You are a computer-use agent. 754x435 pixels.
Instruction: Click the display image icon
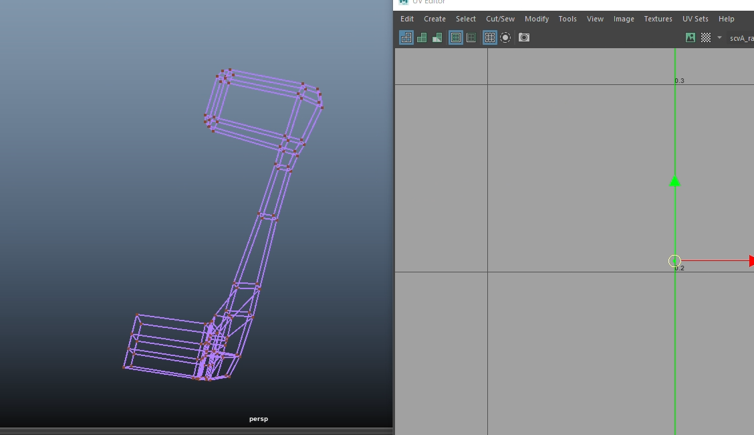click(x=690, y=37)
